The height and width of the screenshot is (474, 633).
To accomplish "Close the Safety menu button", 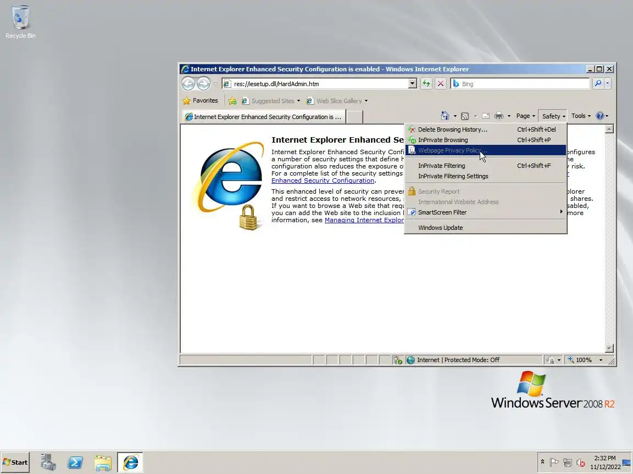I will click(553, 116).
